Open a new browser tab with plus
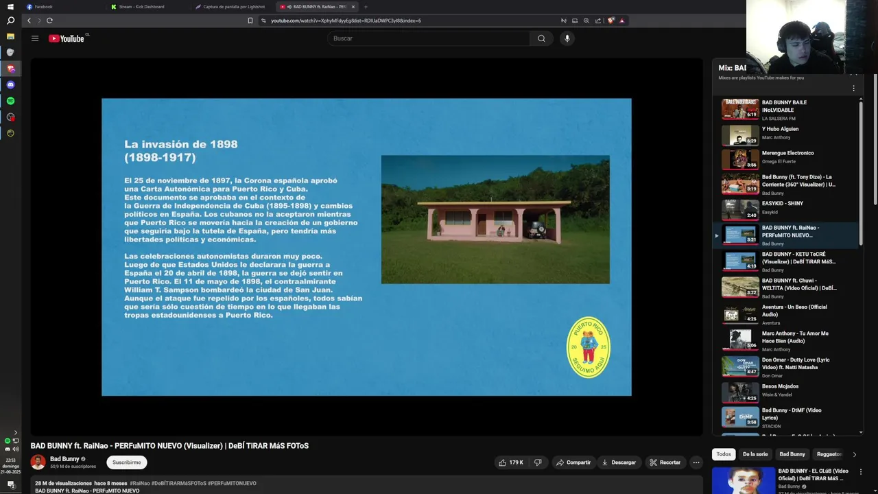878x494 pixels. tap(366, 6)
